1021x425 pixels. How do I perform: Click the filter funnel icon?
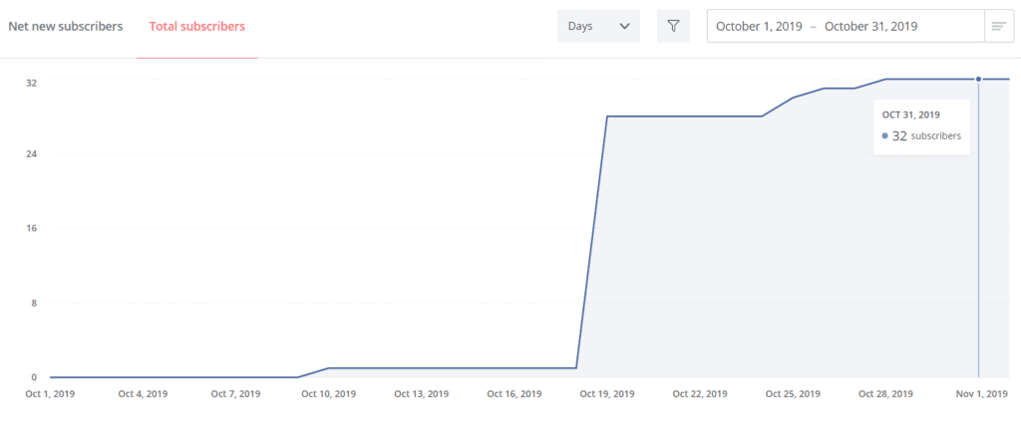pos(673,26)
